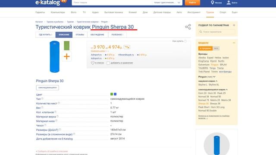
Task: Open the Skyline XL model link
Action: (214, 84)
